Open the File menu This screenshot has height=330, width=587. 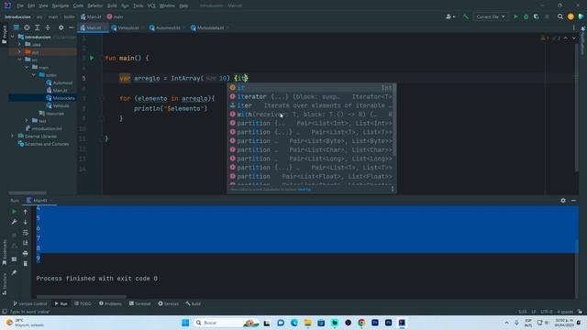tap(20, 5)
